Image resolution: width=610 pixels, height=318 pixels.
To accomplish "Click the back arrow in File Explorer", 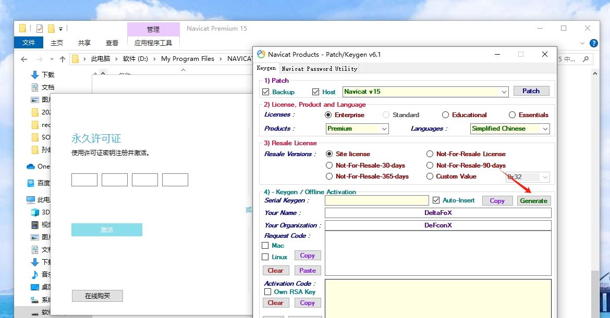I will click(x=25, y=59).
